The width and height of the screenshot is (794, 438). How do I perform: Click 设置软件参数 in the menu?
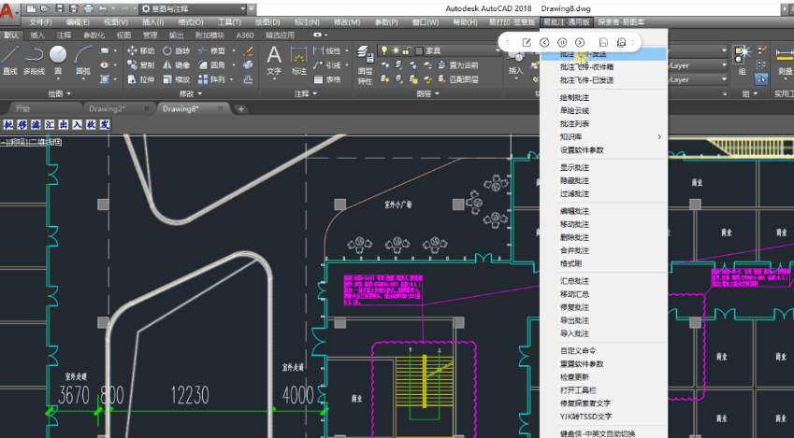coord(582,150)
